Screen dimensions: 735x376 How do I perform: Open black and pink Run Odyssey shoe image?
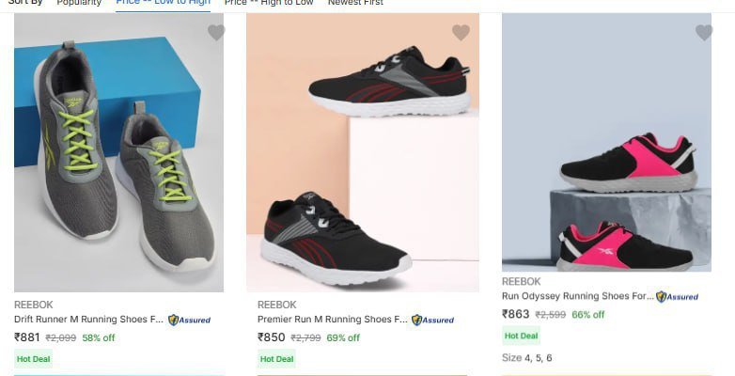[606, 142]
